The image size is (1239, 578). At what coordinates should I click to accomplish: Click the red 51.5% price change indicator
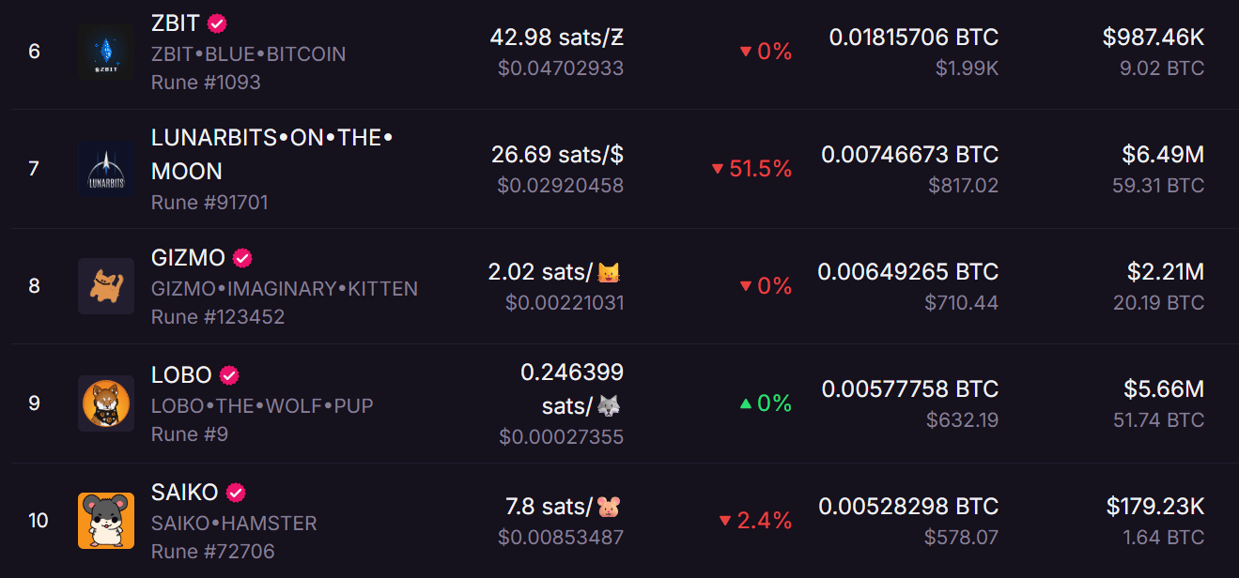(x=751, y=169)
